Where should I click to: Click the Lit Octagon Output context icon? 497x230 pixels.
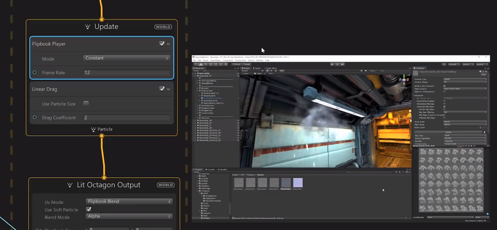tap(70, 185)
